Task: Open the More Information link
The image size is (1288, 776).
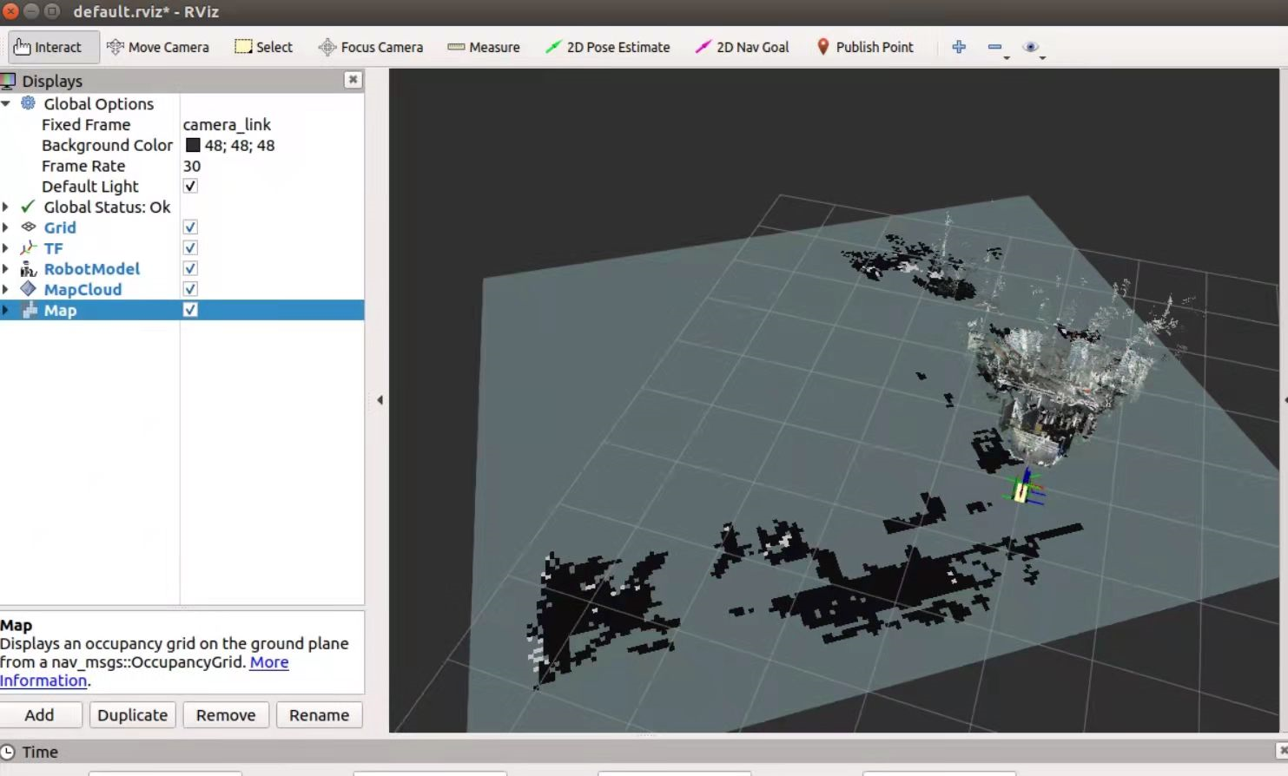Action: [268, 662]
